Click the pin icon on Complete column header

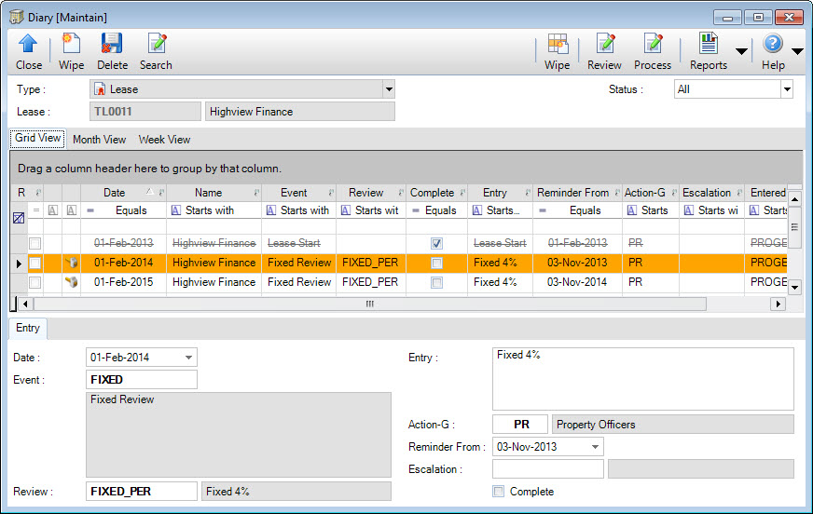click(x=462, y=193)
